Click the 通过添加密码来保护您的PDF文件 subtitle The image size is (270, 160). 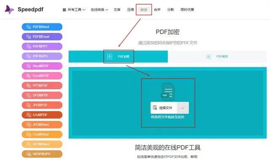[x=167, y=43]
